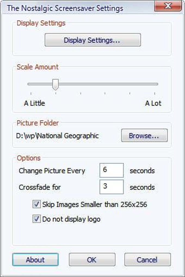The width and height of the screenshot is (185, 277).
Task: Click the fifth tick mark under the slider
Action: (x=130, y=93)
